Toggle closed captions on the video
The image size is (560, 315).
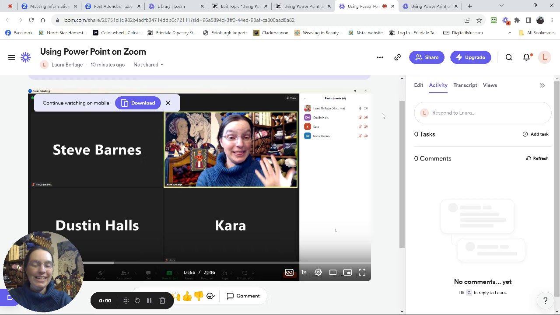[289, 272]
